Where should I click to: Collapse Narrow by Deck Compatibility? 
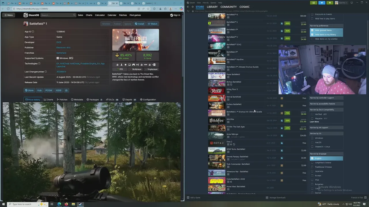[326, 110]
